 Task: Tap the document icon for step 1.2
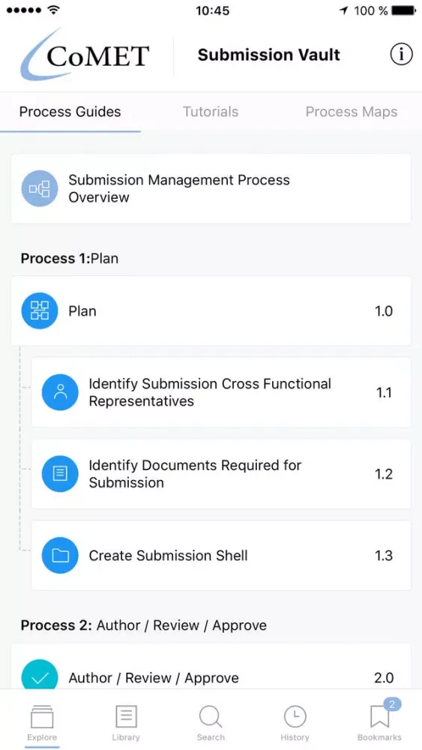coord(60,473)
